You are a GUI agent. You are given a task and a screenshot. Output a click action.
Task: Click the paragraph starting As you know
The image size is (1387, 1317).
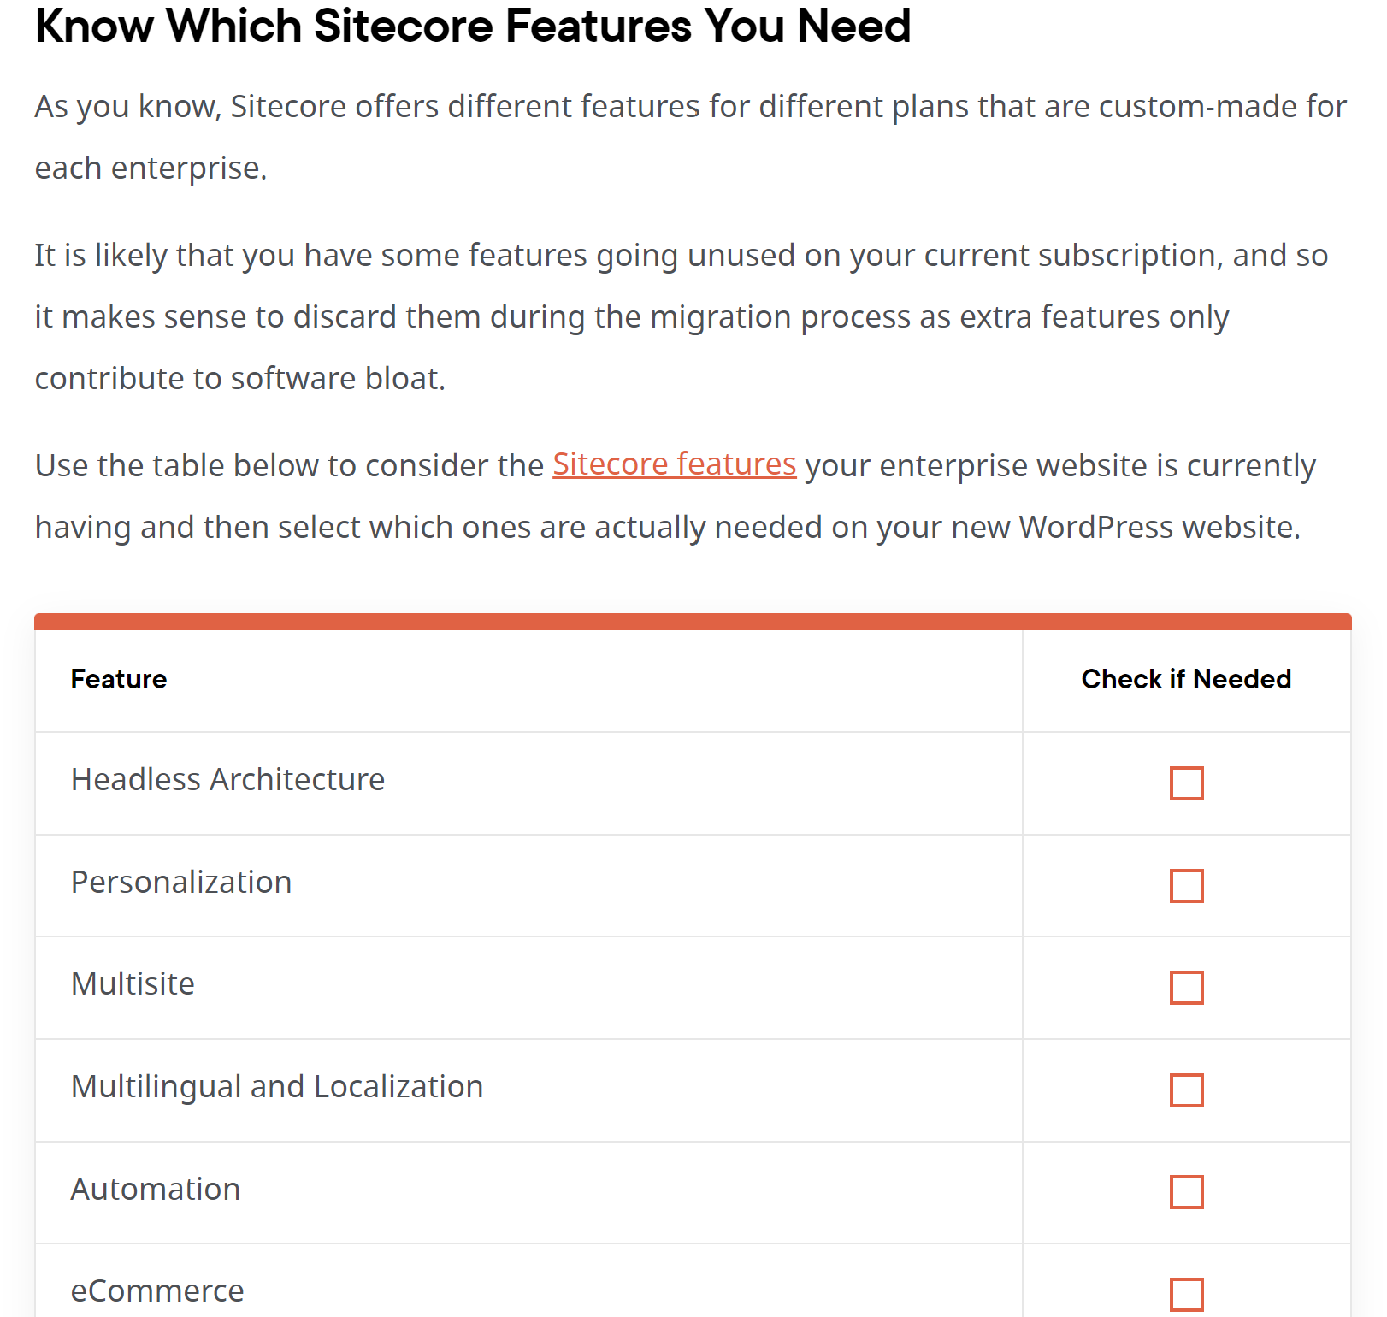689,108
